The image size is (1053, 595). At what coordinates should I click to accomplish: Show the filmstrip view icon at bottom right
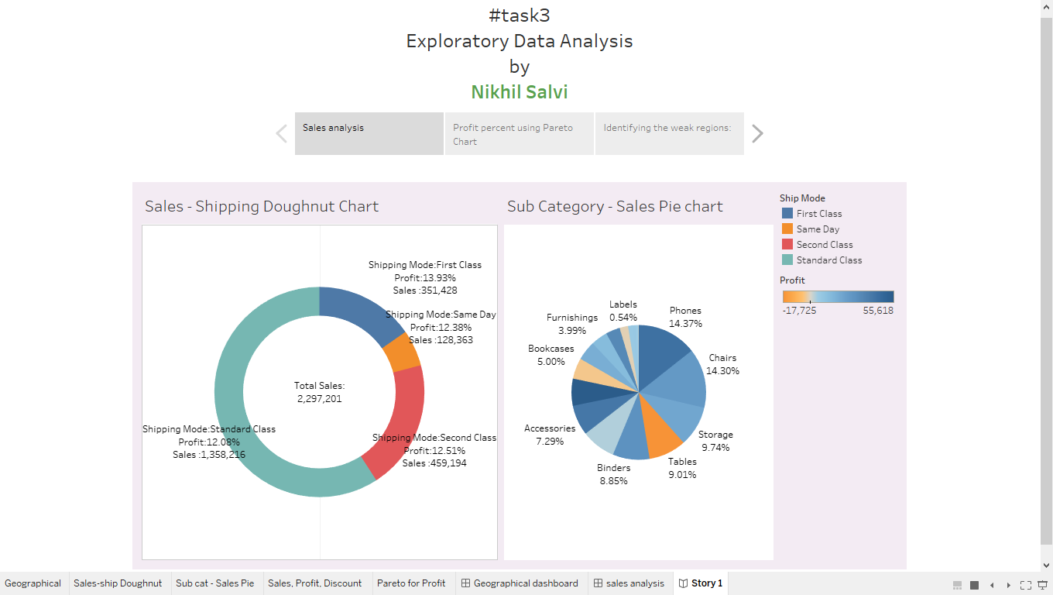coord(957,585)
